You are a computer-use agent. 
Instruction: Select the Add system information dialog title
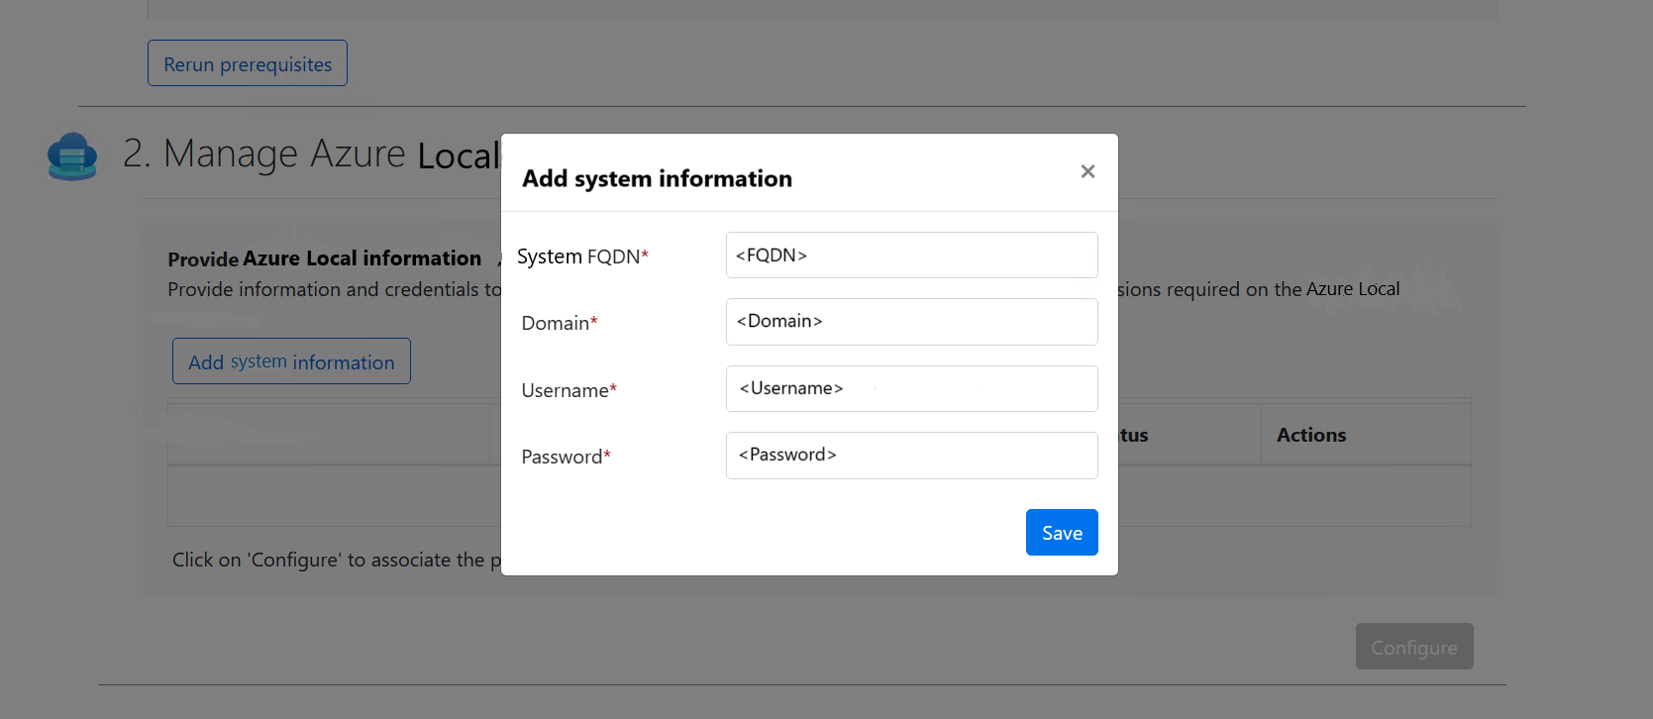(657, 178)
